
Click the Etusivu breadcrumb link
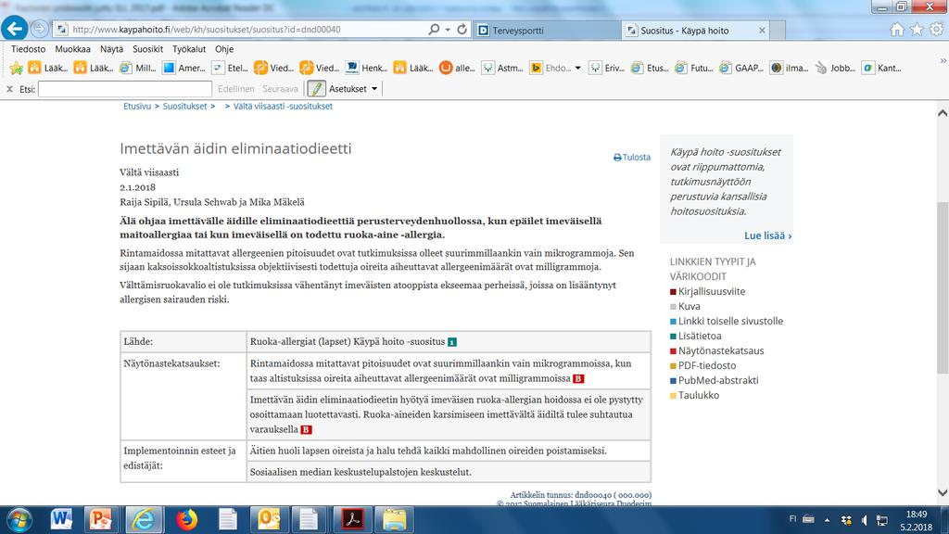[137, 106]
